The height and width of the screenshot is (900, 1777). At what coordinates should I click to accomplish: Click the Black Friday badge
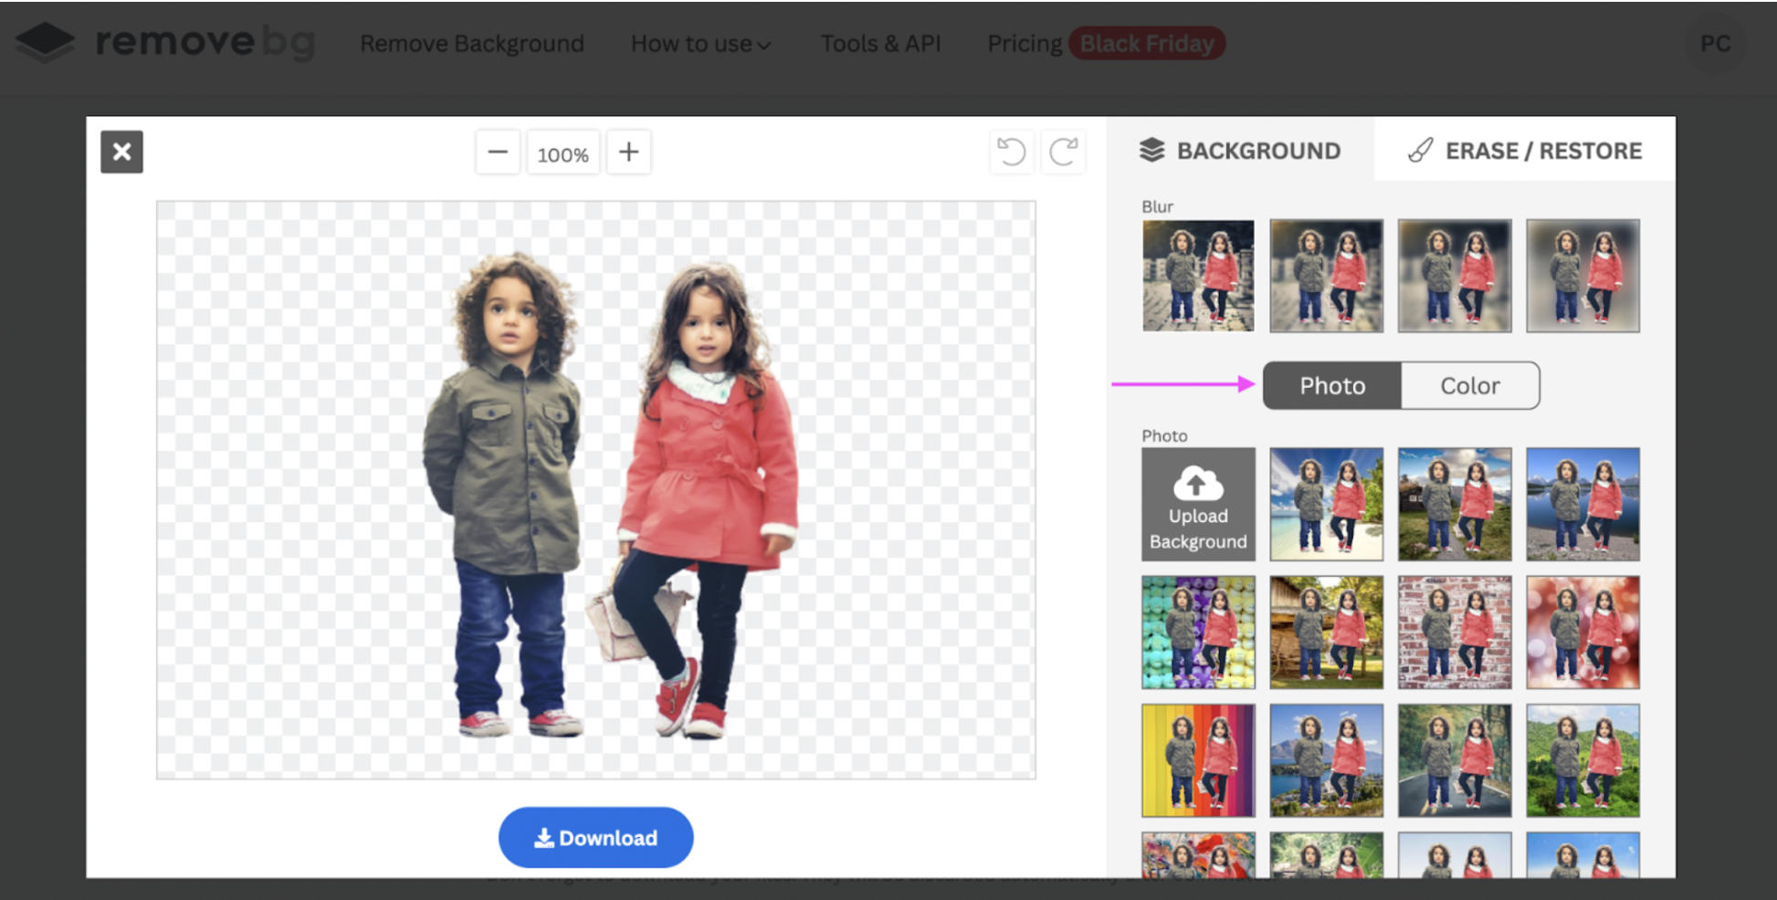[x=1147, y=44]
